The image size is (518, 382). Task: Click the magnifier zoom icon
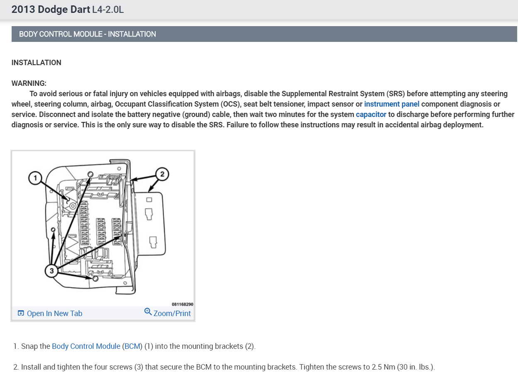(x=148, y=311)
